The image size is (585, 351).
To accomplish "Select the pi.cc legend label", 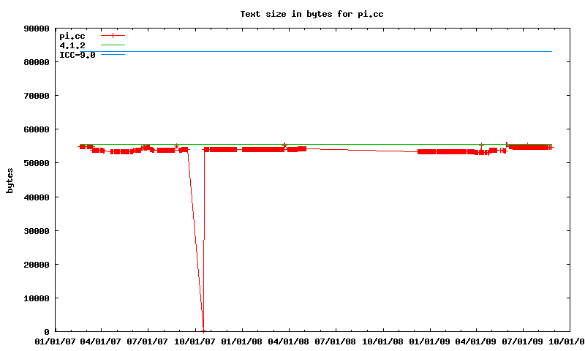I will (x=72, y=36).
